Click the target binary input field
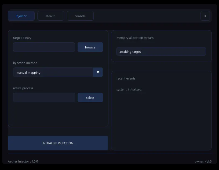 [44, 47]
